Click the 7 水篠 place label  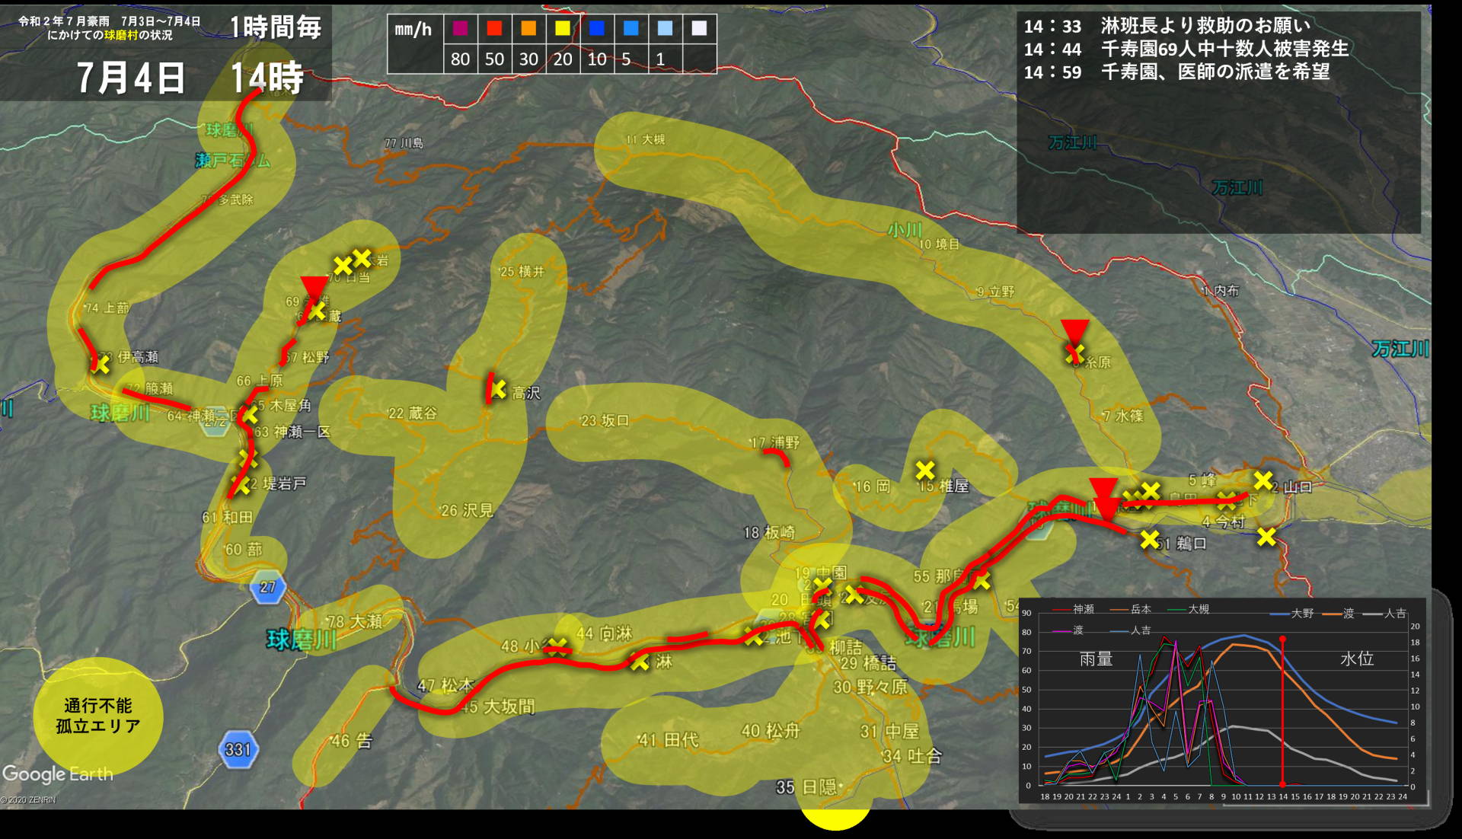pyautogui.click(x=1123, y=416)
